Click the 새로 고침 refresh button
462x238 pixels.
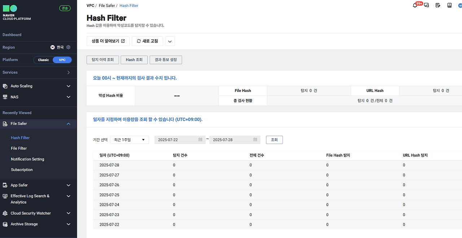pyautogui.click(x=147, y=41)
